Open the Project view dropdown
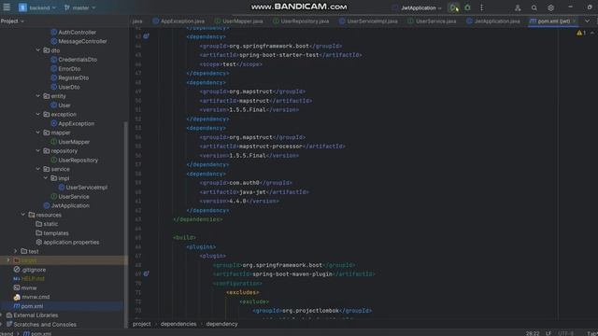This screenshot has width=598, height=336. point(12,21)
